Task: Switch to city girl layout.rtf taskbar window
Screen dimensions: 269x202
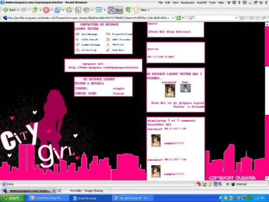Action: tap(133, 198)
